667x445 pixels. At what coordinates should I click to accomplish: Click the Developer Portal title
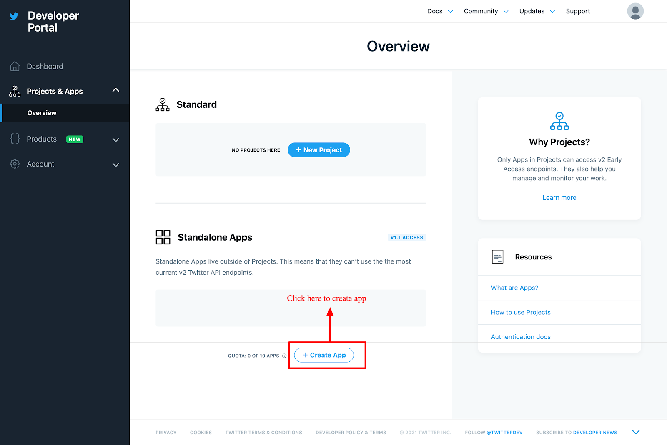click(53, 22)
